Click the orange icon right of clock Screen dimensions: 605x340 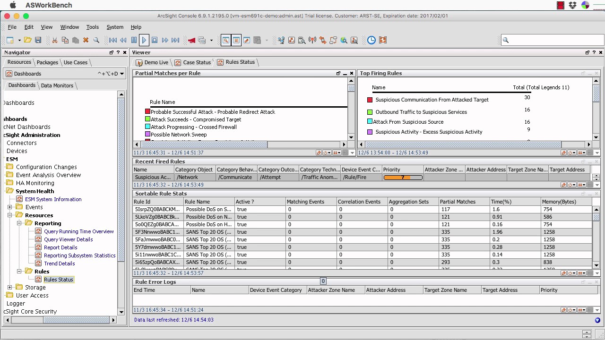click(382, 40)
